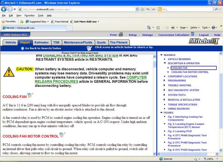Click the RSS feeds icon
Screen dimensions: 223x162
click(158, 28)
